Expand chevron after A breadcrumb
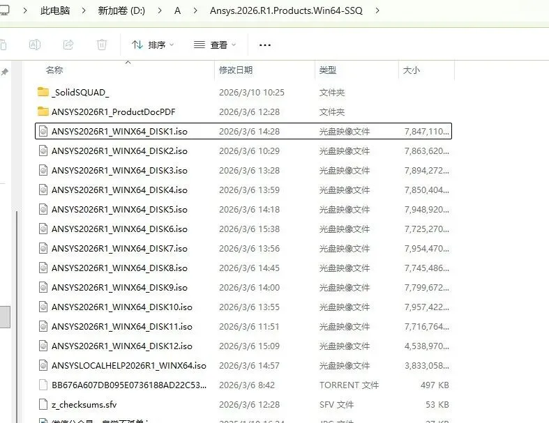Viewport: 549px width, 423px height. pos(195,11)
